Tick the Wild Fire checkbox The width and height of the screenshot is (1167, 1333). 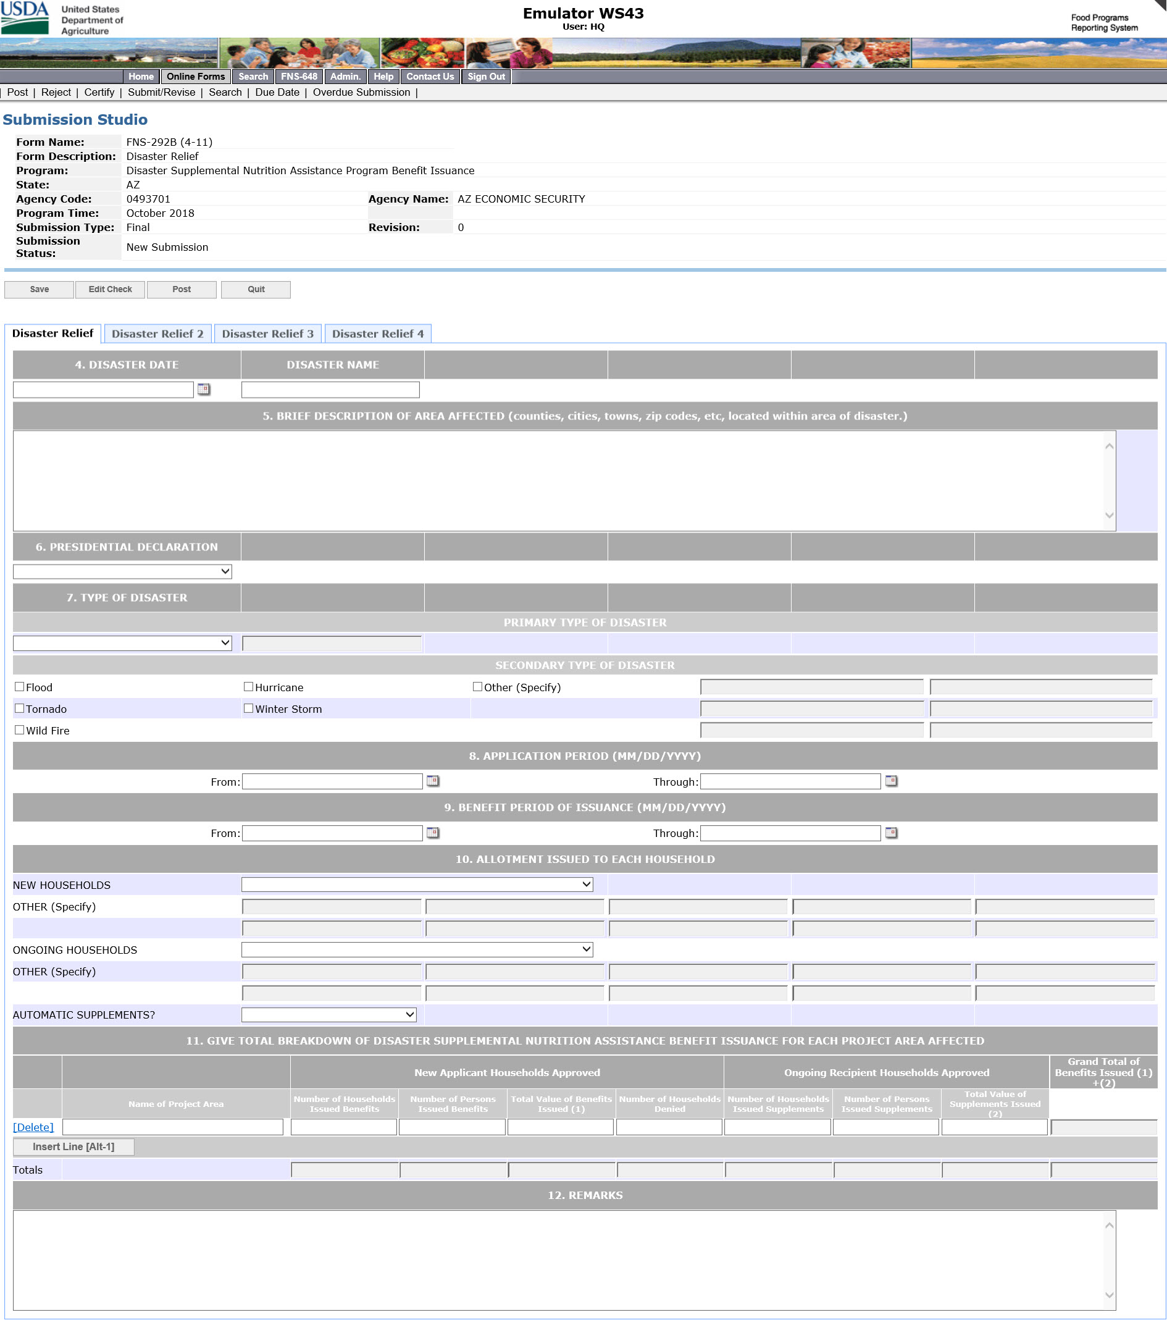[x=20, y=730]
